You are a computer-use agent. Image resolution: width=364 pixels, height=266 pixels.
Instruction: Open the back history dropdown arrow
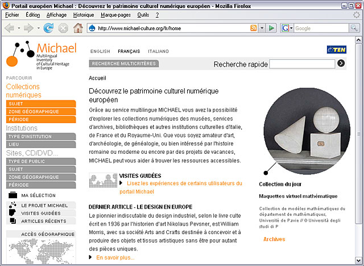pyautogui.click(x=19, y=28)
